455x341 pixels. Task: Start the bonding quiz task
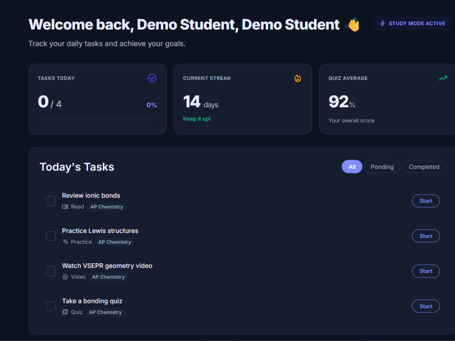tap(426, 306)
